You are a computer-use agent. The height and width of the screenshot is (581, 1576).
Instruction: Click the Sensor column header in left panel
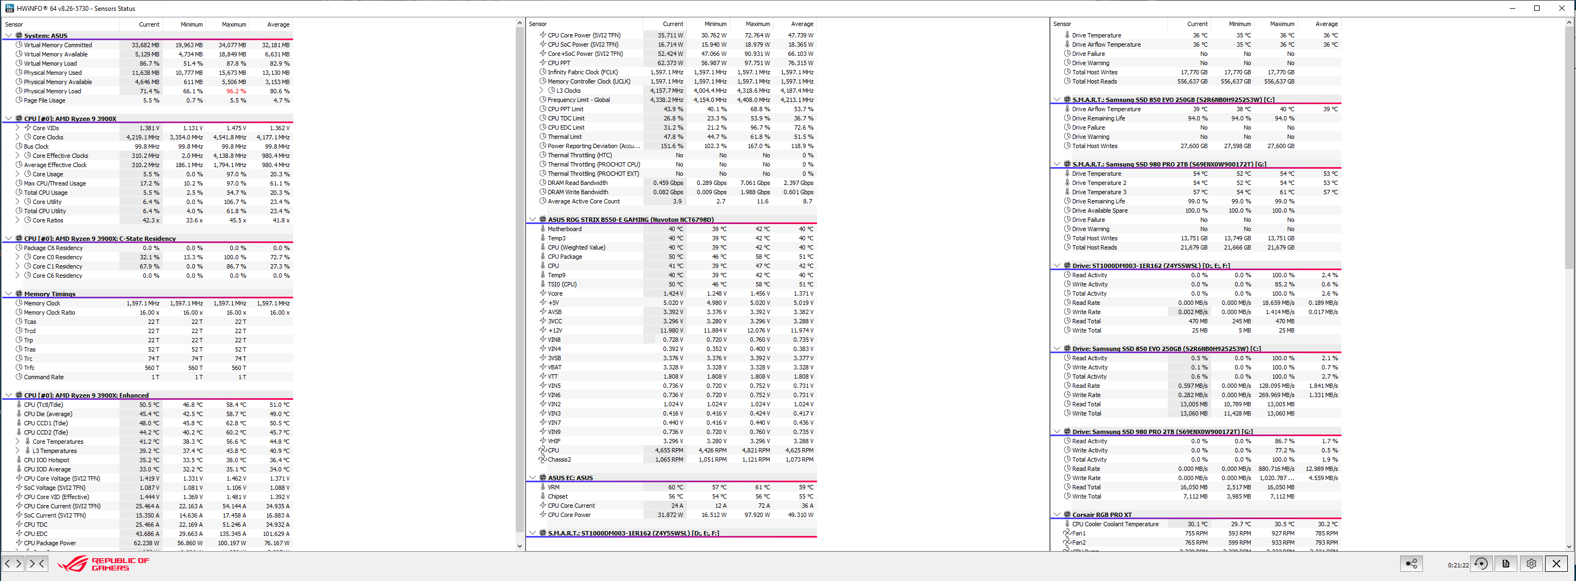[61, 24]
